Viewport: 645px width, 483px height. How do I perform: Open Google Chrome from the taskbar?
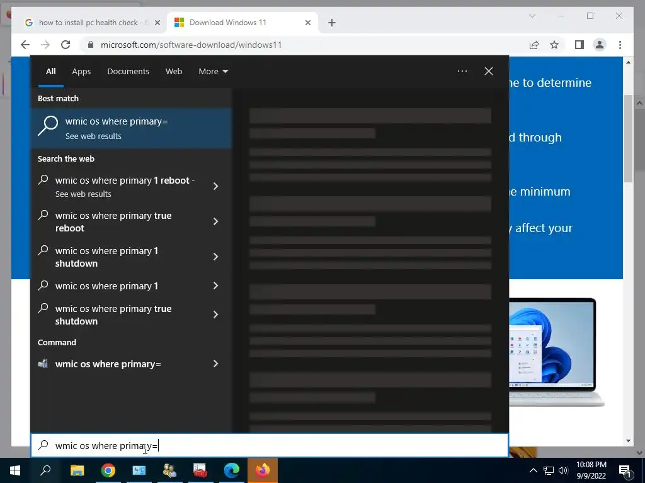pyautogui.click(x=108, y=470)
